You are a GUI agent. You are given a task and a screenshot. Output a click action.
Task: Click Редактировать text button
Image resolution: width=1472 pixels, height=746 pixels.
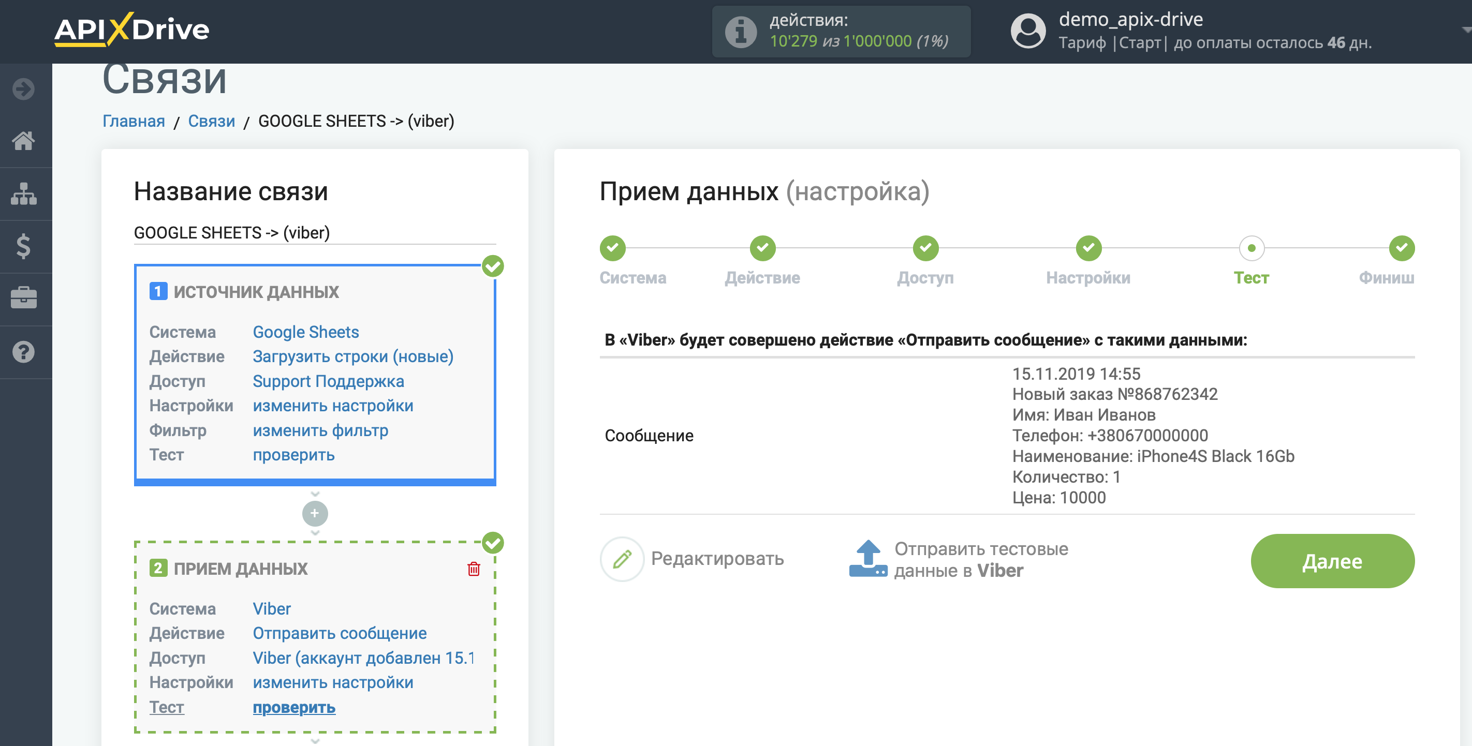[x=718, y=559]
